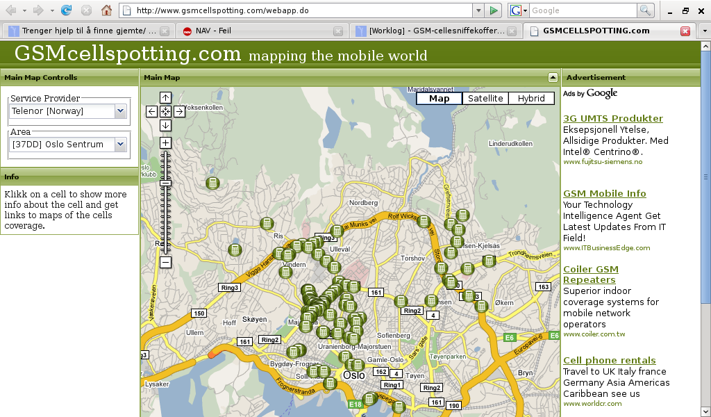Open the 'Cell phone rentals' ad link
The width and height of the screenshot is (711, 417).
pyautogui.click(x=610, y=360)
